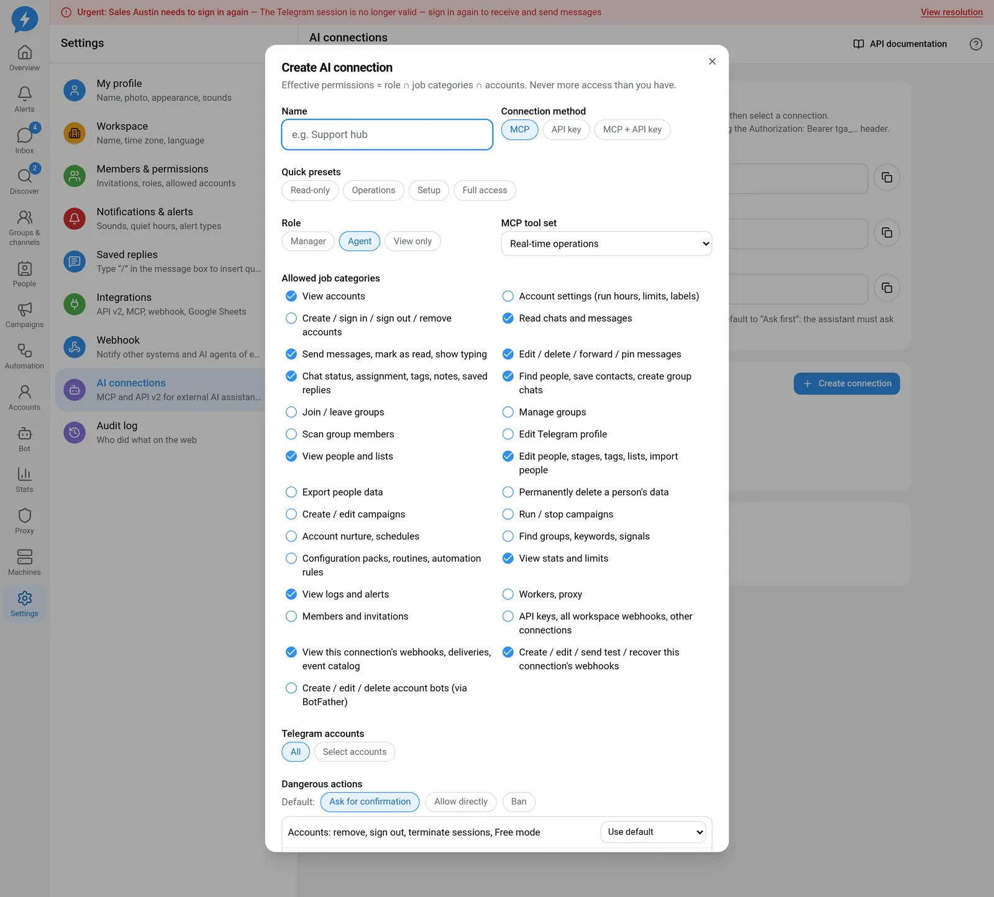
Task: Enable Export people data category
Action: click(291, 492)
